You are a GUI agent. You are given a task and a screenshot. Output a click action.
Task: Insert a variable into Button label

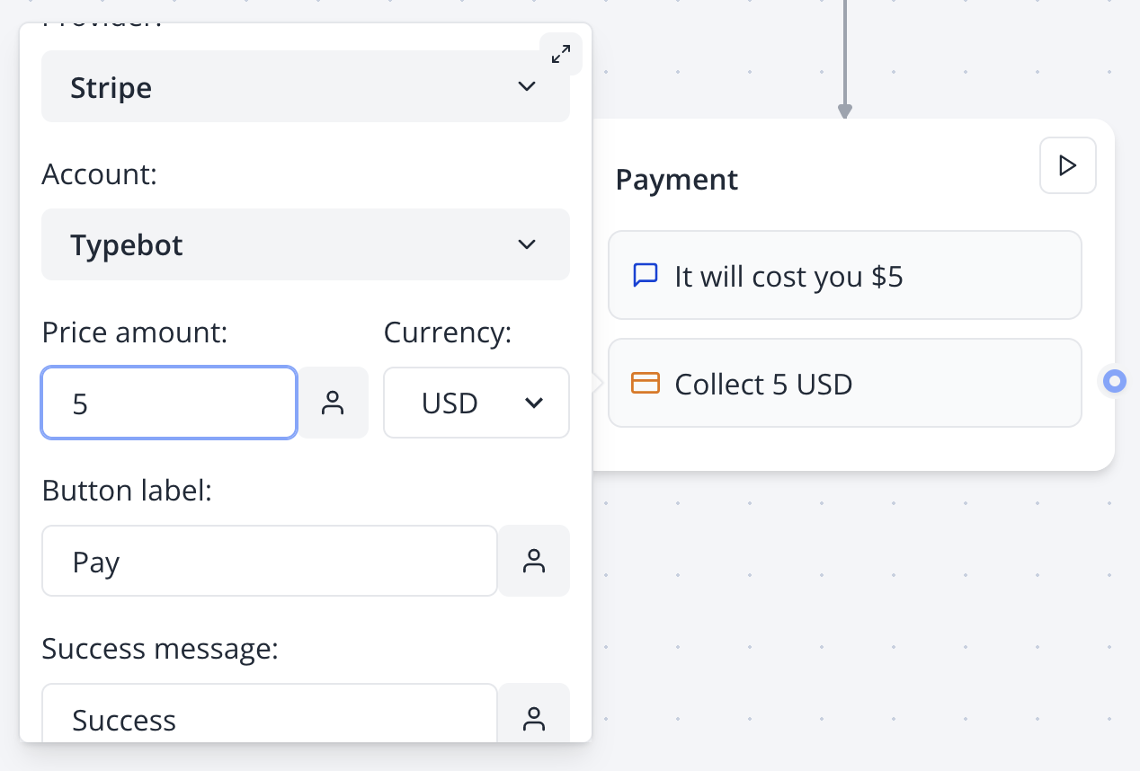point(534,561)
